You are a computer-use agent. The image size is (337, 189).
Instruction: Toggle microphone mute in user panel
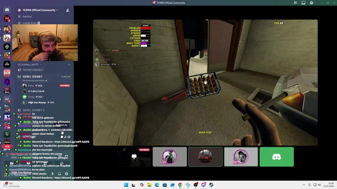click(52, 174)
